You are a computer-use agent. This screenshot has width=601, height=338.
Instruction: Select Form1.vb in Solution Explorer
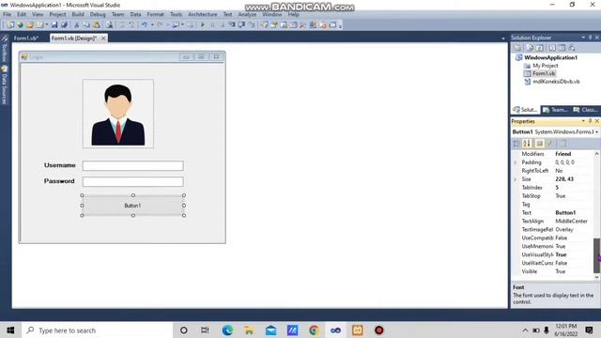544,73
